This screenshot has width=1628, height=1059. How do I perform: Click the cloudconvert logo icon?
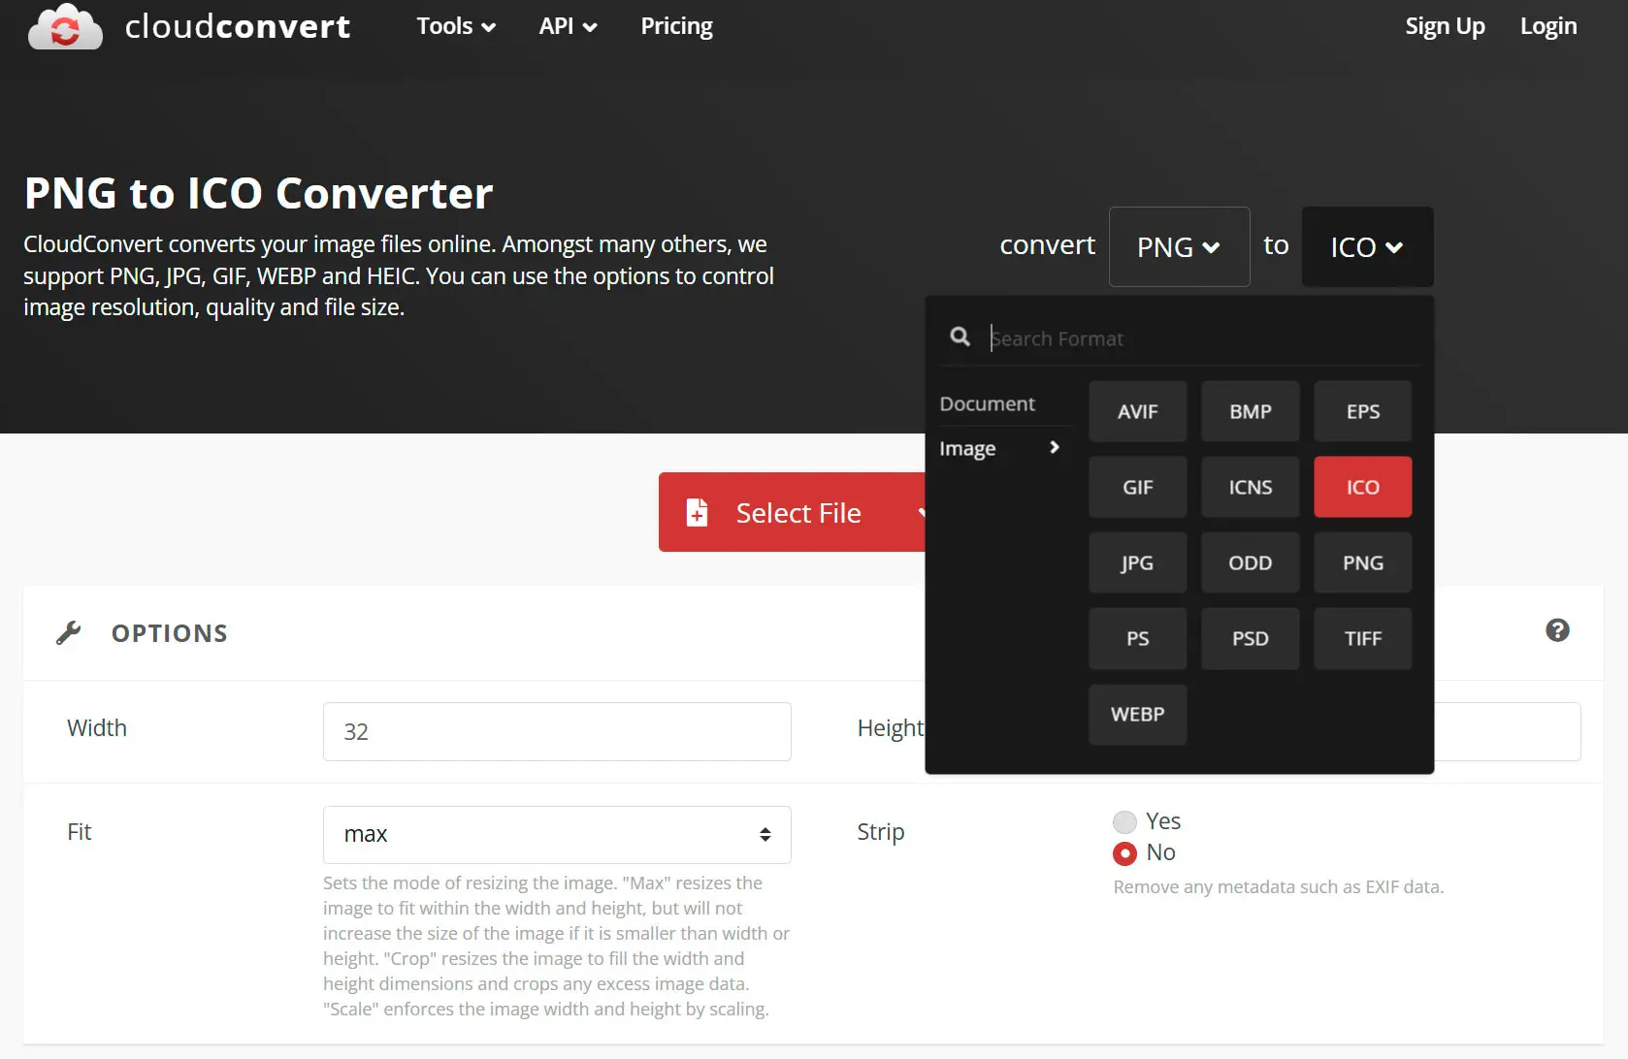tap(64, 26)
